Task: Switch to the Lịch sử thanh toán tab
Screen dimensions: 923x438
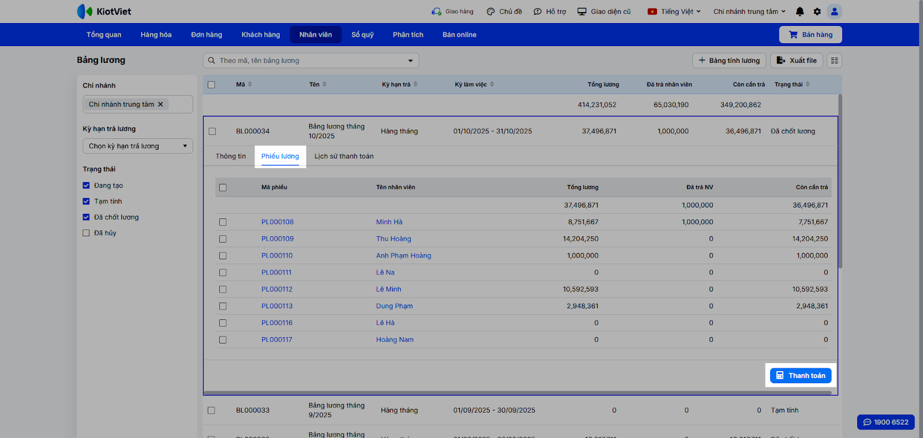Action: [344, 156]
